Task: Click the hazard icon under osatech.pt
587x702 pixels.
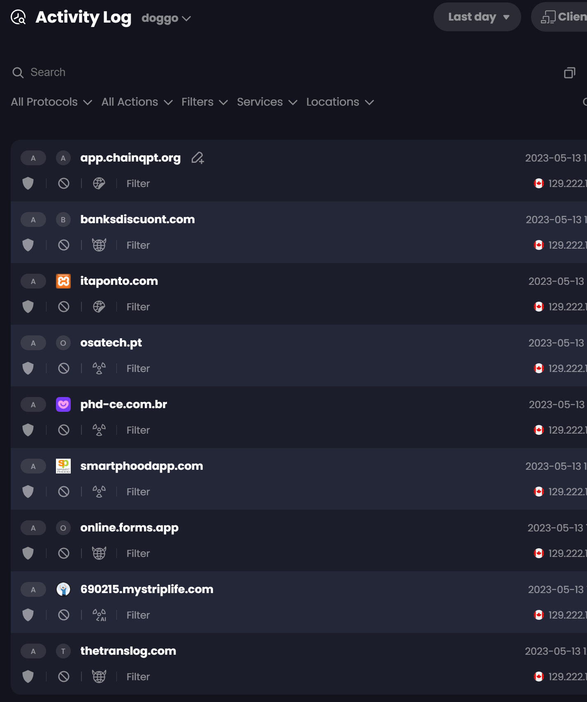Action: coord(99,368)
